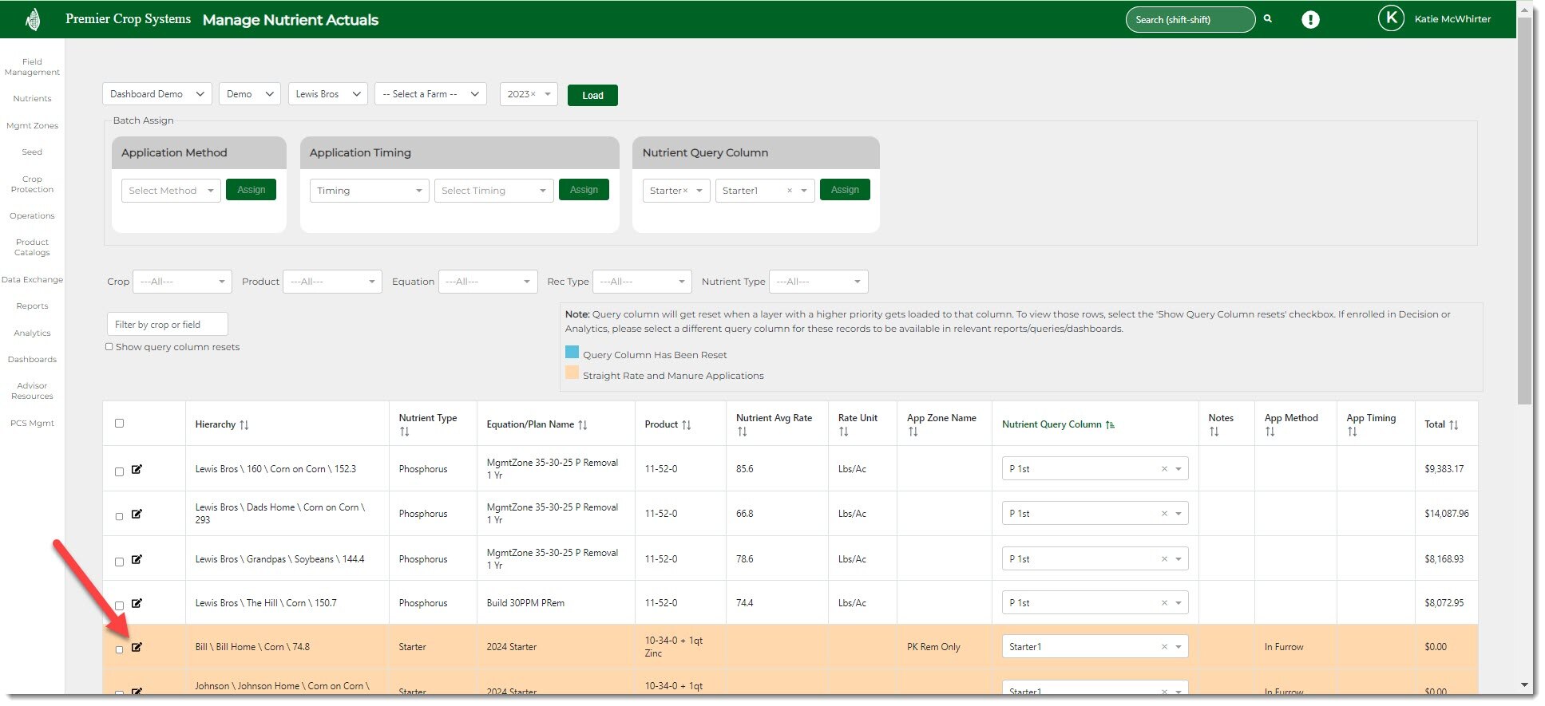
Task: Click the search magnifier icon
Action: click(x=1267, y=19)
